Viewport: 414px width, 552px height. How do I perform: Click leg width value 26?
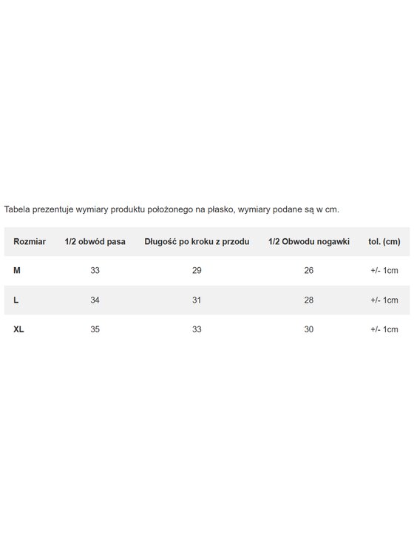(309, 270)
